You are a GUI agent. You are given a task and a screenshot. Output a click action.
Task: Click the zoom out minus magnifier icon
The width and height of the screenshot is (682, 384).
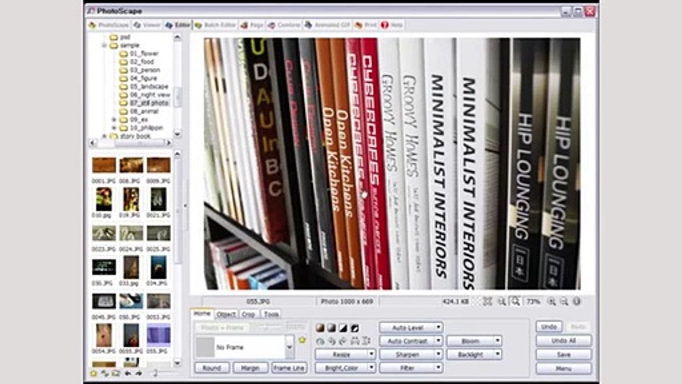click(x=564, y=301)
